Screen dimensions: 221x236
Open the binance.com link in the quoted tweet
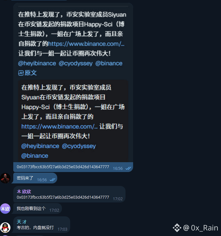(59, 127)
